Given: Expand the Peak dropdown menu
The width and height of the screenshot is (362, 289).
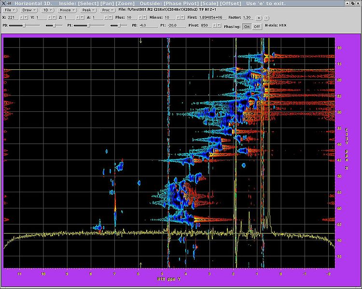Looking at the screenshot, I should [x=88, y=10].
